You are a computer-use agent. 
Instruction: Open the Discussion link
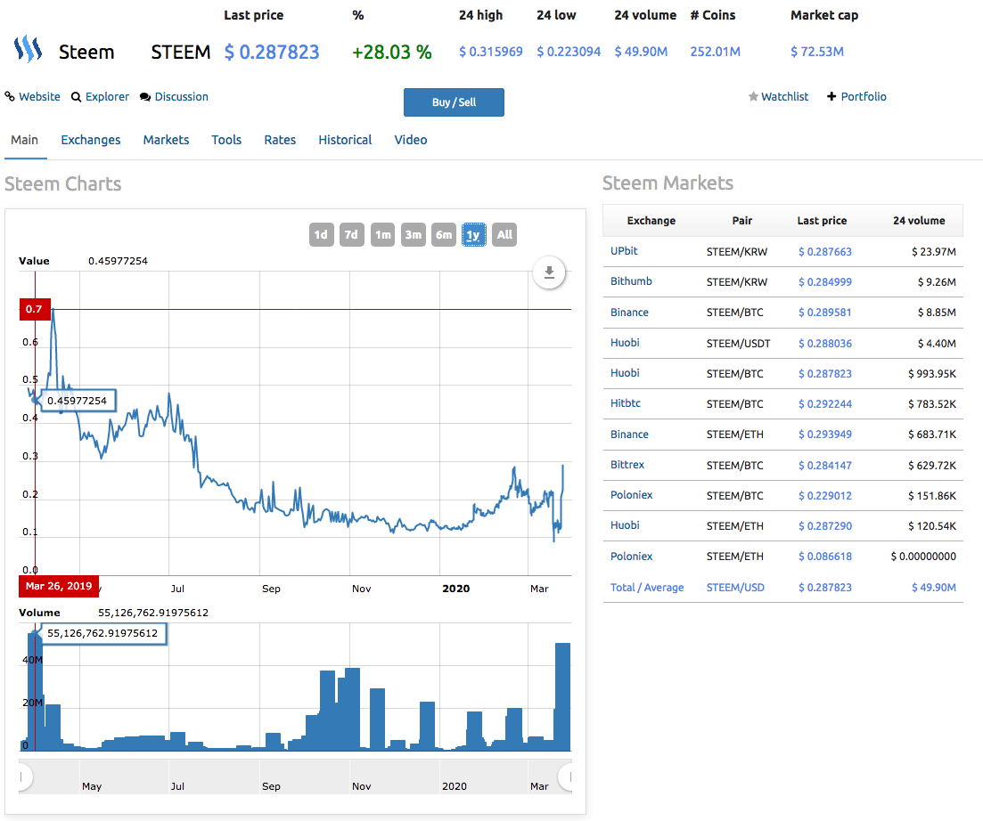pyautogui.click(x=182, y=96)
